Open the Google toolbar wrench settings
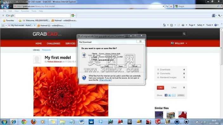 pyautogui.click(x=219, y=15)
